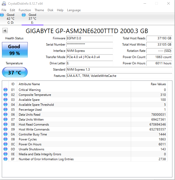Select the Percentage Used attribute name
The width and height of the screenshot is (175, 180).
point(30,110)
